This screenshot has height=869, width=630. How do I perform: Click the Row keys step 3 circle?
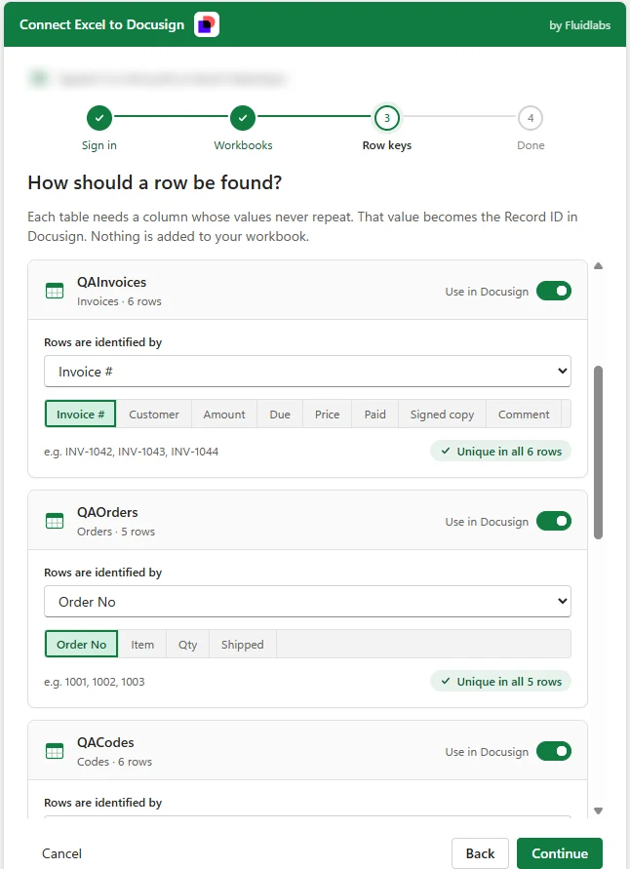coord(387,117)
